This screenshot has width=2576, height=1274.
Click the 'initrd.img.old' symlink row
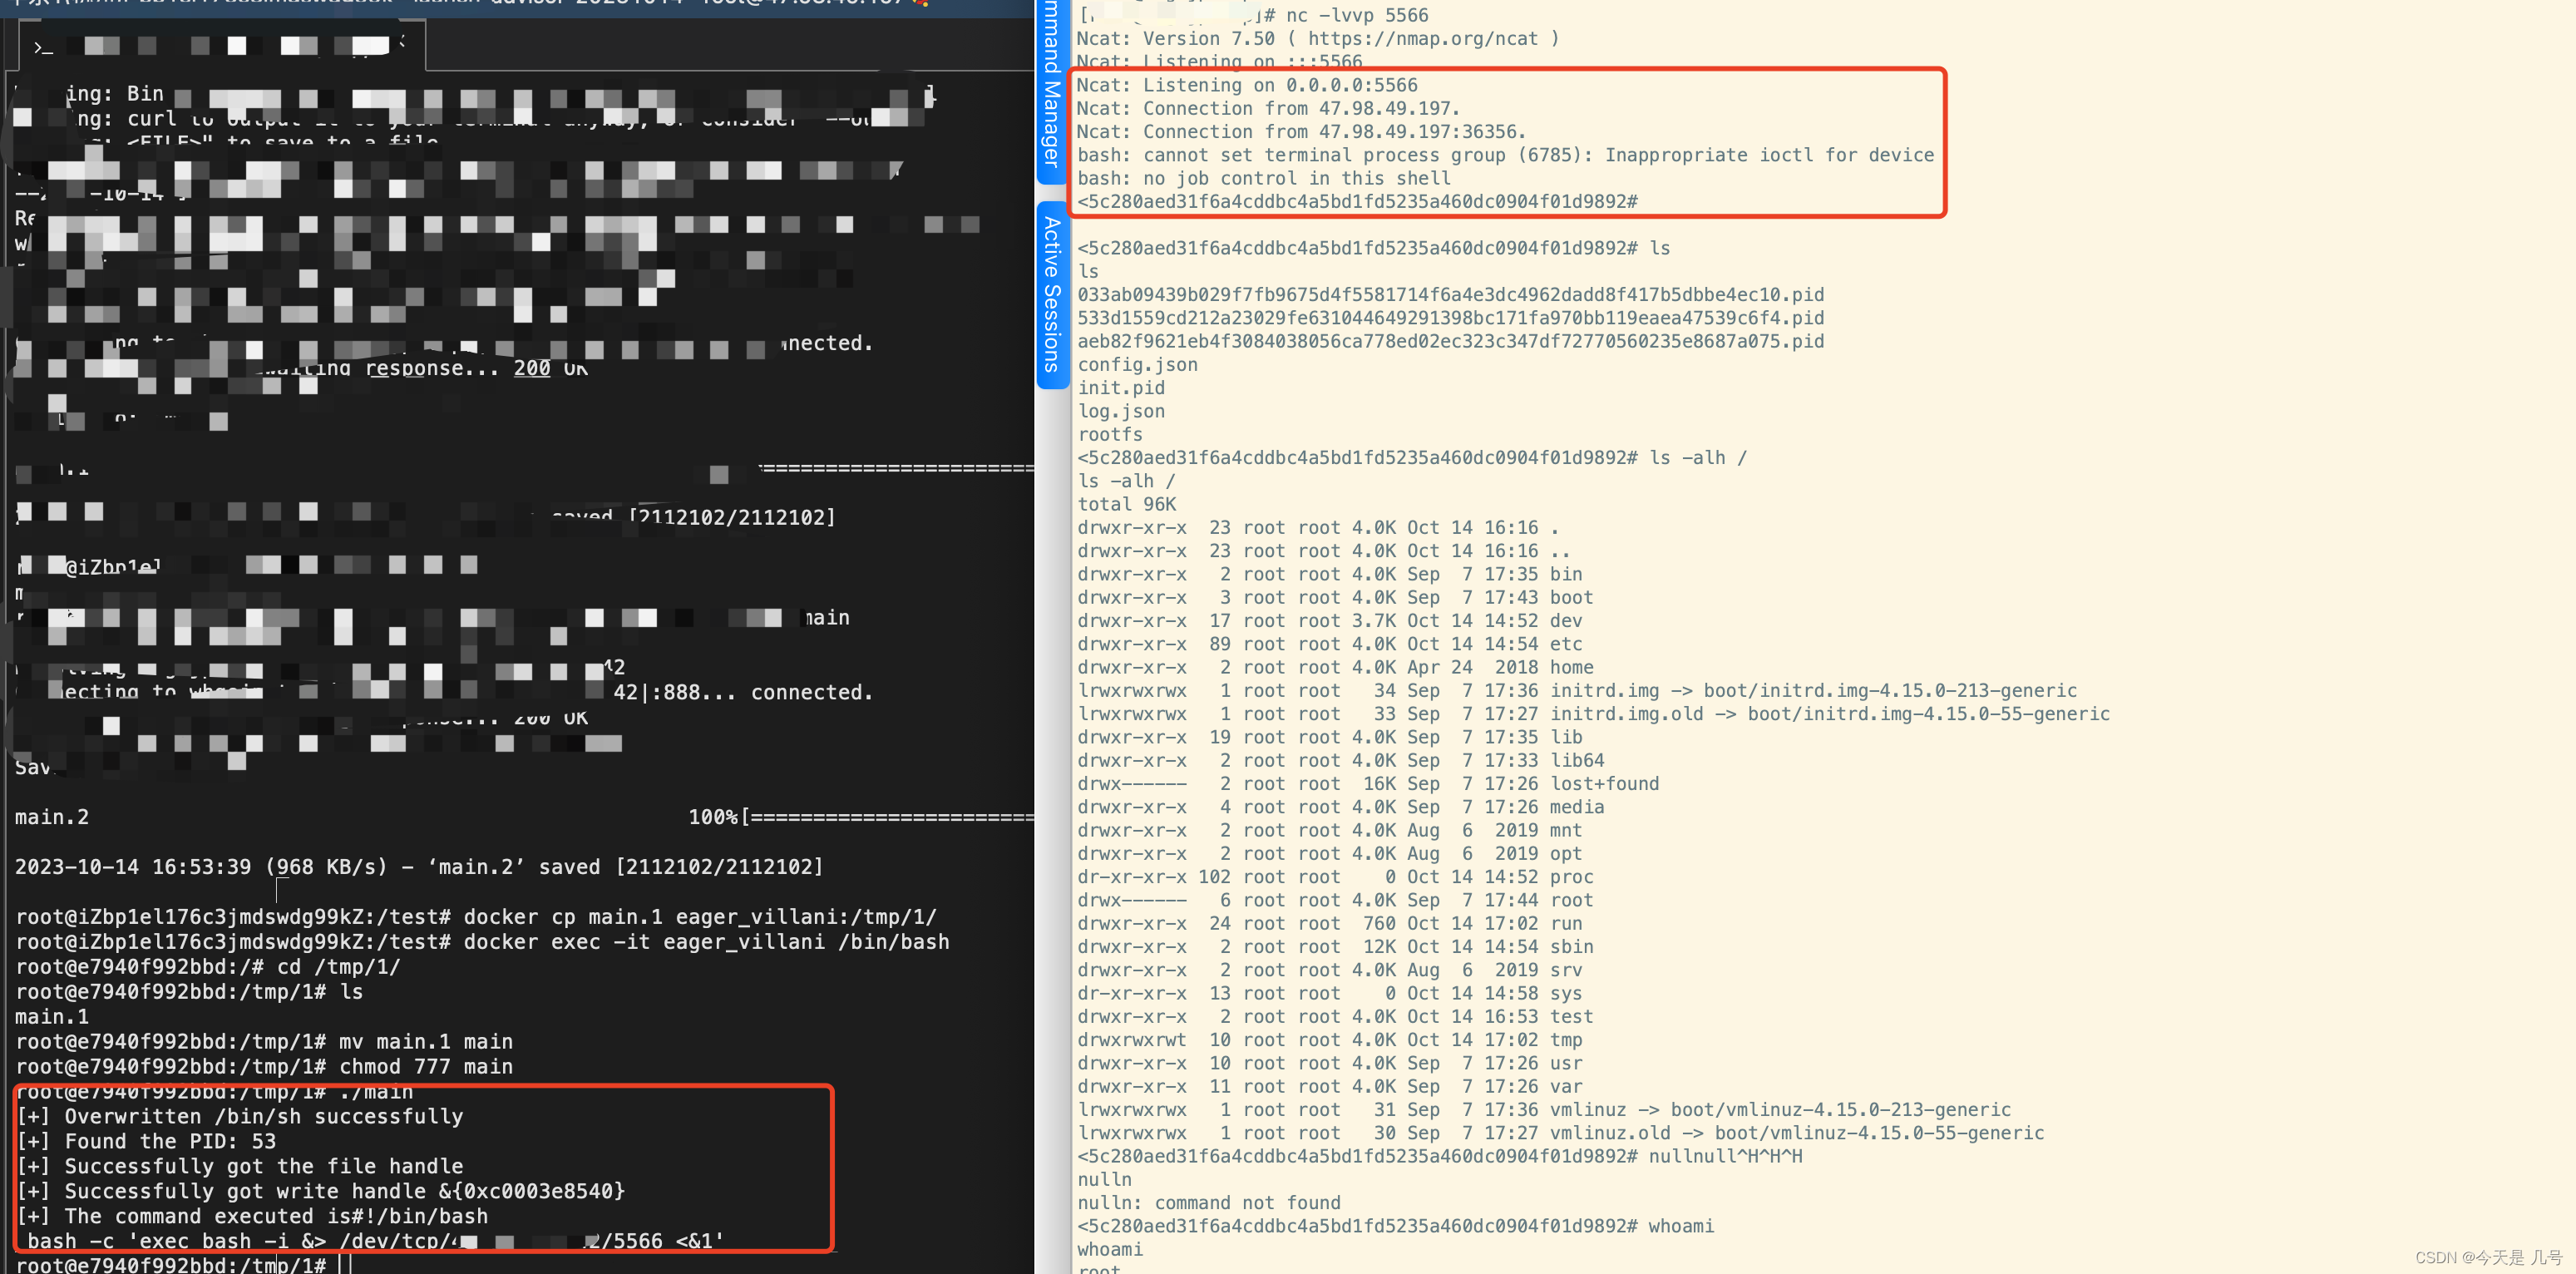[1593, 714]
